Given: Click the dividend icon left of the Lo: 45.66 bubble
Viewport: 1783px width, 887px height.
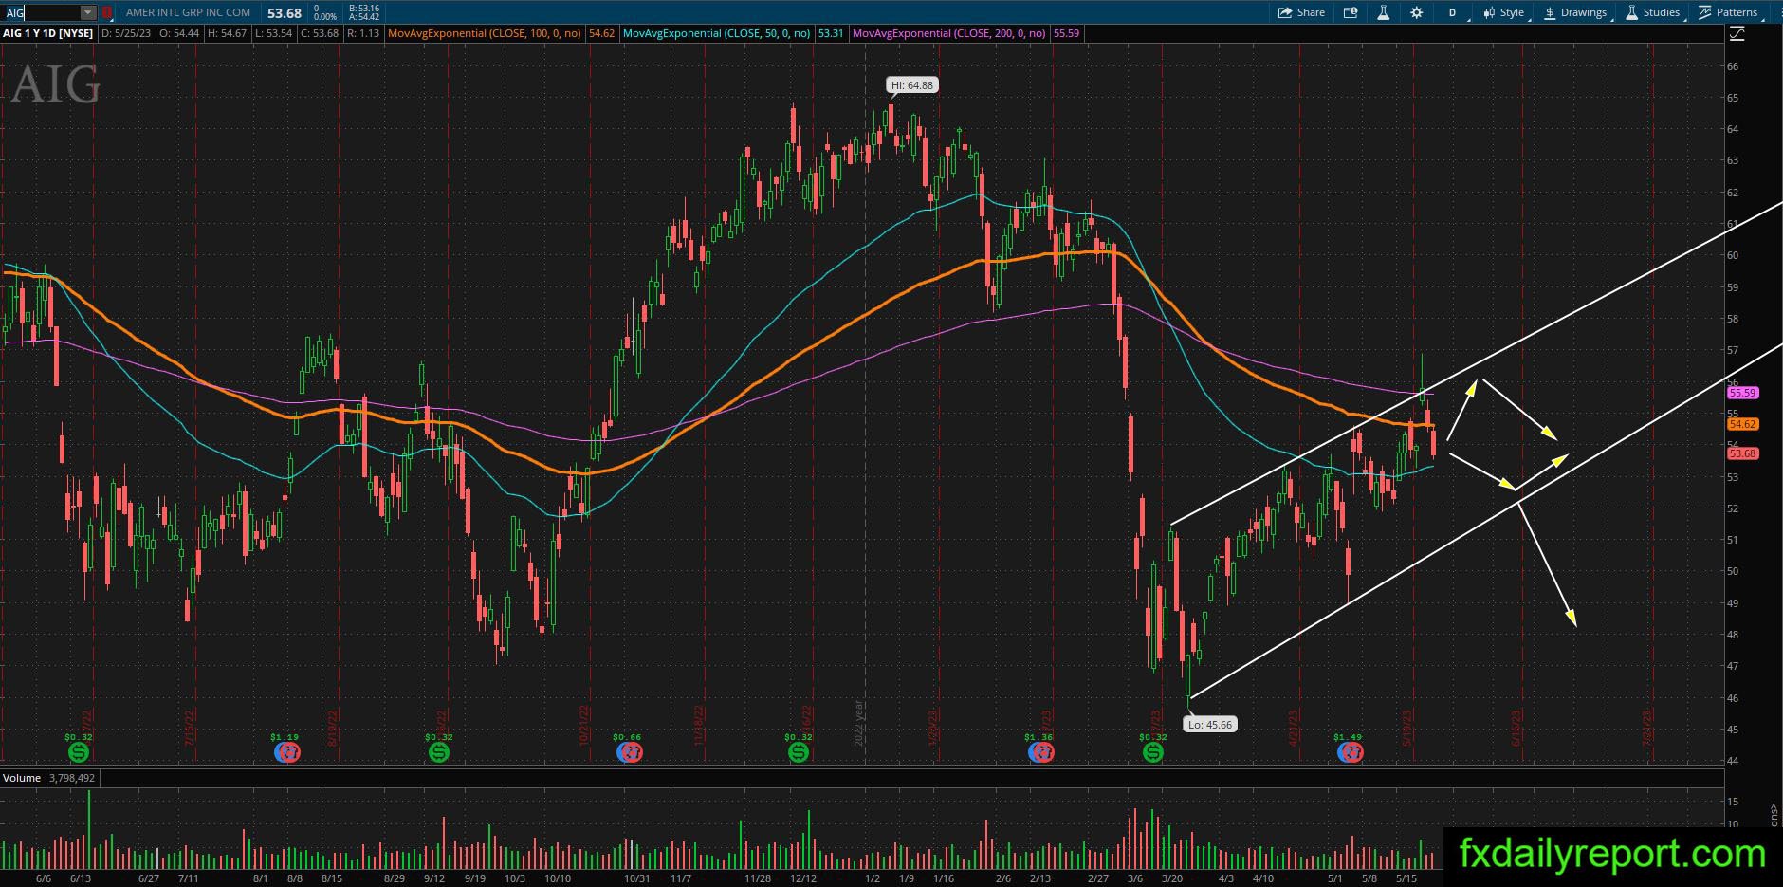Looking at the screenshot, I should (1152, 752).
